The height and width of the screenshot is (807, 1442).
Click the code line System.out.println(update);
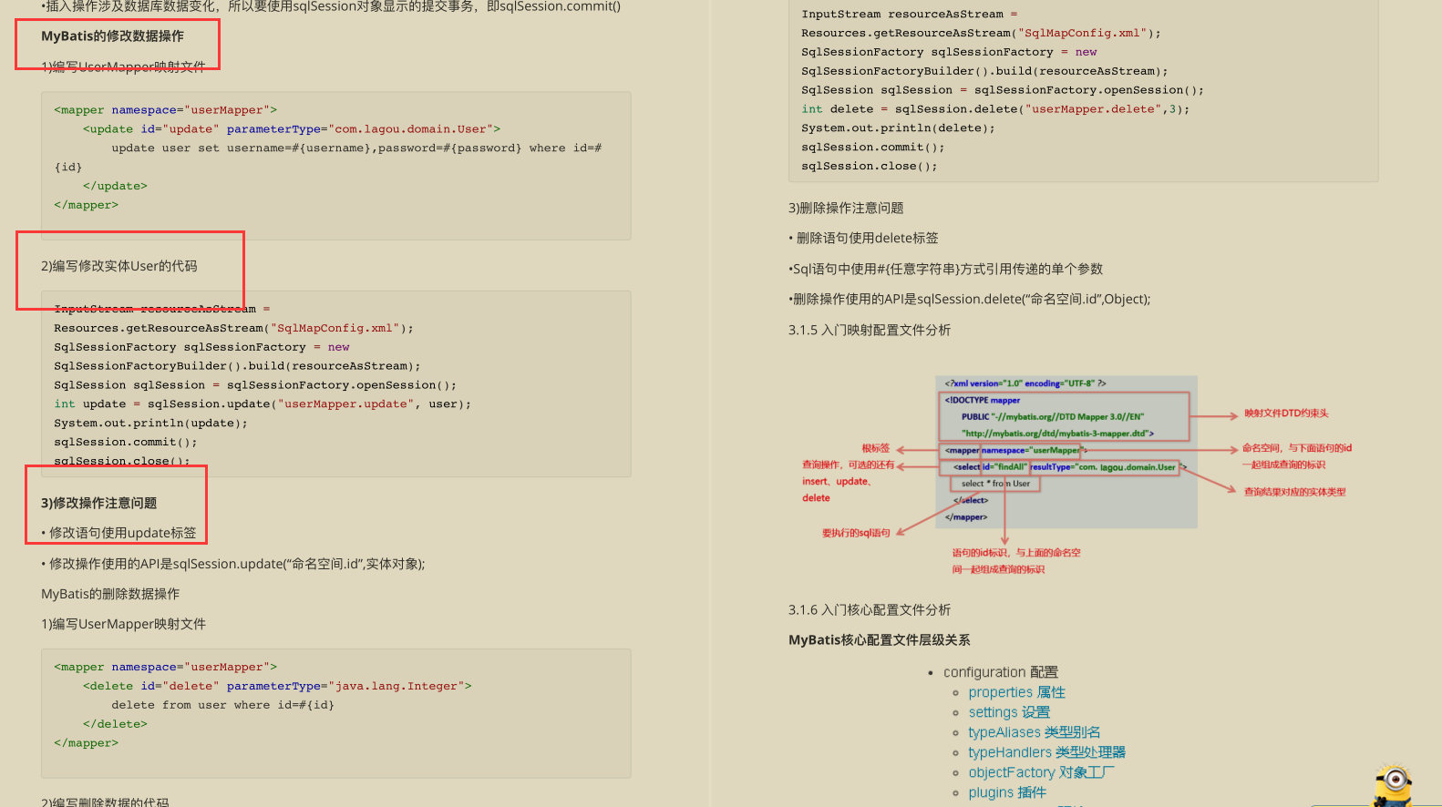(150, 423)
